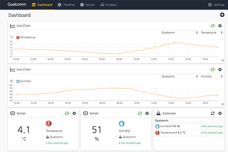Open Humidity sensor widget gear settings
228x152 pixels.
point(147,113)
